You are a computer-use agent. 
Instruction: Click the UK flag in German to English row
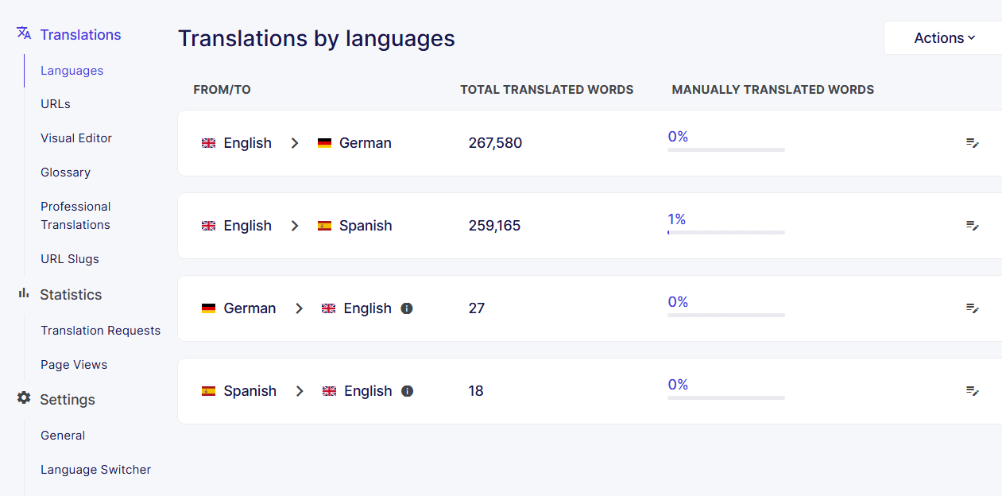click(328, 308)
